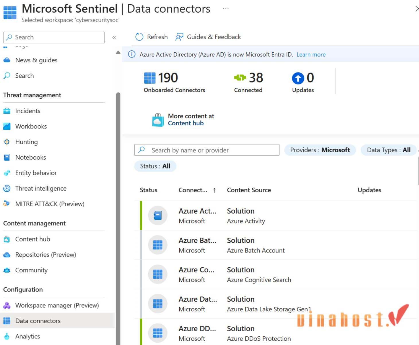Collapse the sidebar with double chevron
419x345 pixels.
tap(114, 37)
